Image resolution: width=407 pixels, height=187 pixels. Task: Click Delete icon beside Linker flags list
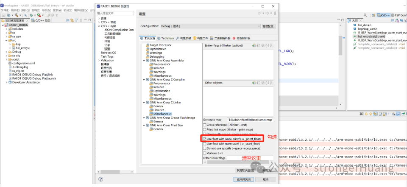pos(258,46)
